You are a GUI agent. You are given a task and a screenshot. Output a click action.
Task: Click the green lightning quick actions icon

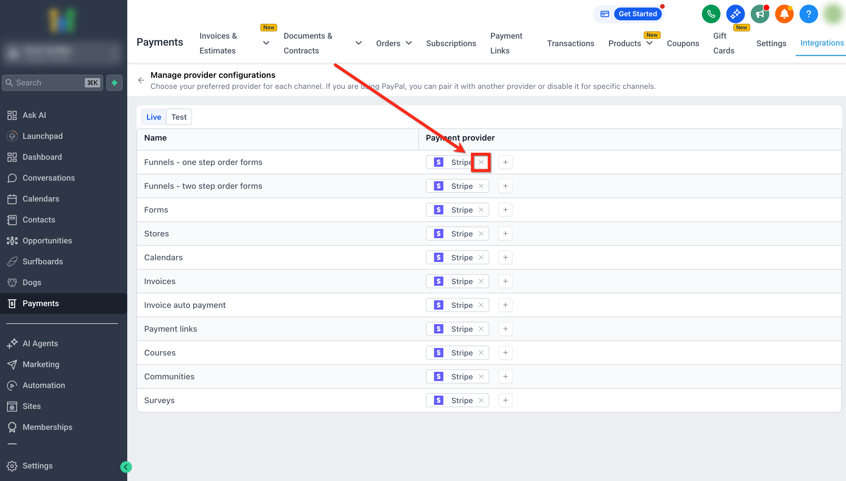click(114, 82)
